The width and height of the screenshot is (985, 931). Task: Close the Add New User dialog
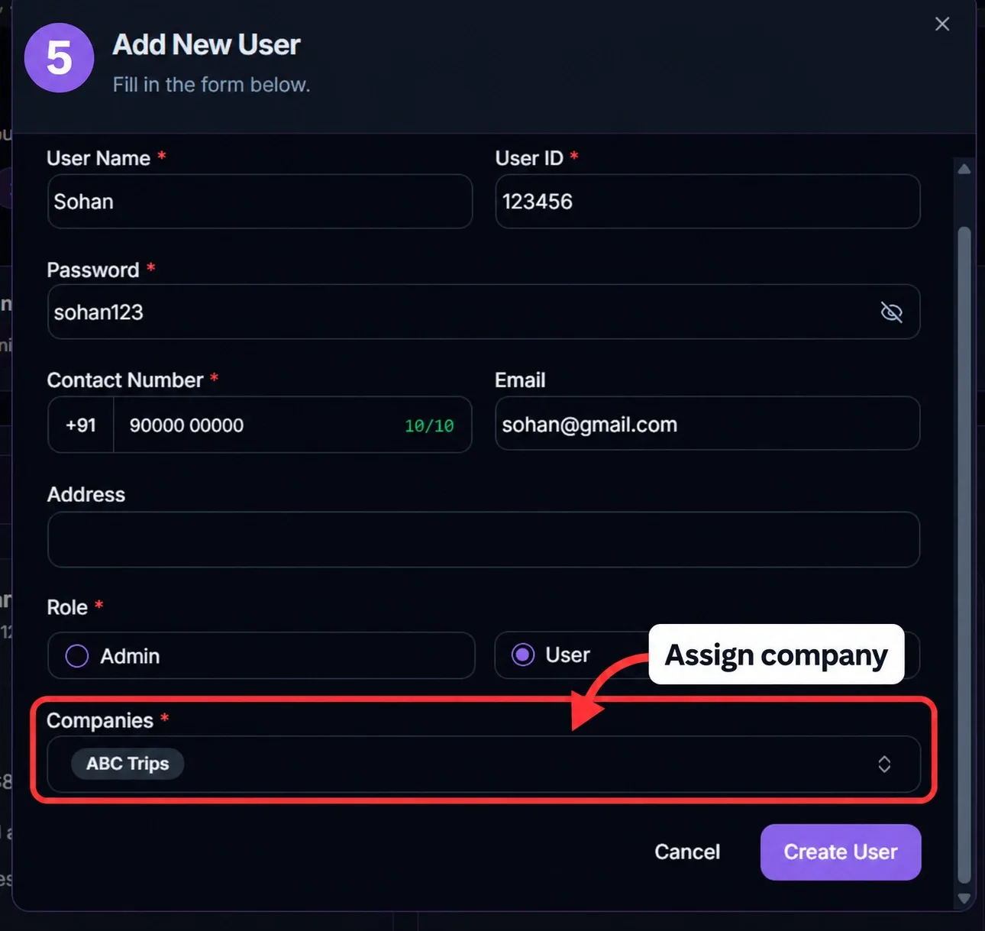[x=942, y=24]
